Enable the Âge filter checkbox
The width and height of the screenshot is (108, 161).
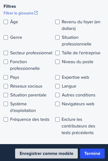(6, 22)
